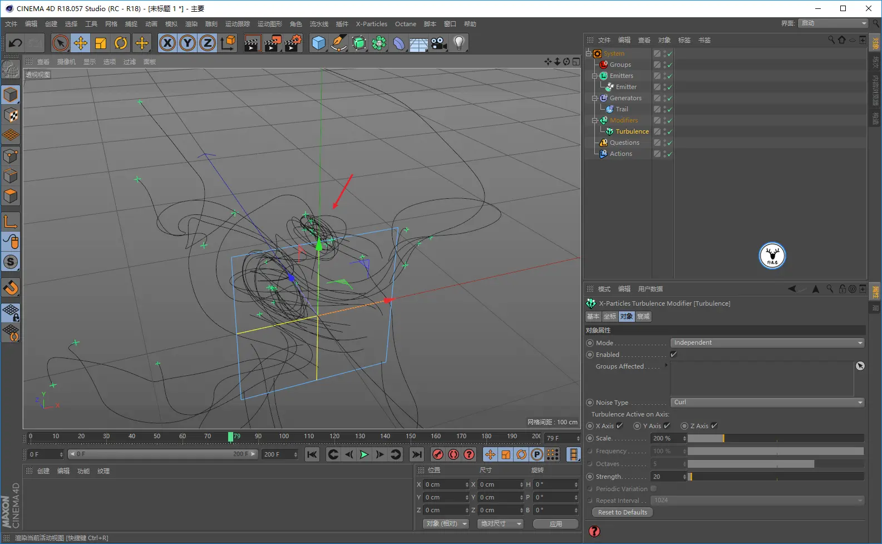882x544 pixels.
Task: Toggle the X Axis turbulence checkbox
Action: pos(619,426)
